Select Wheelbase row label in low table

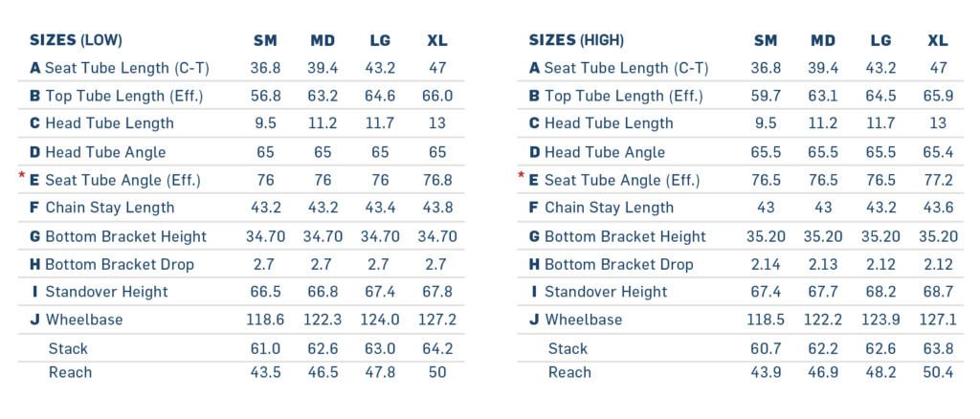84,320
